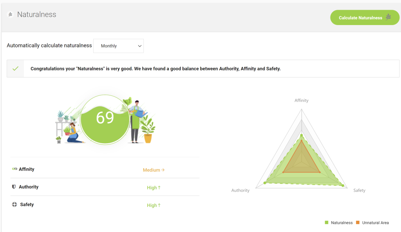Click the Safety lifebuoy icon

coord(14,205)
